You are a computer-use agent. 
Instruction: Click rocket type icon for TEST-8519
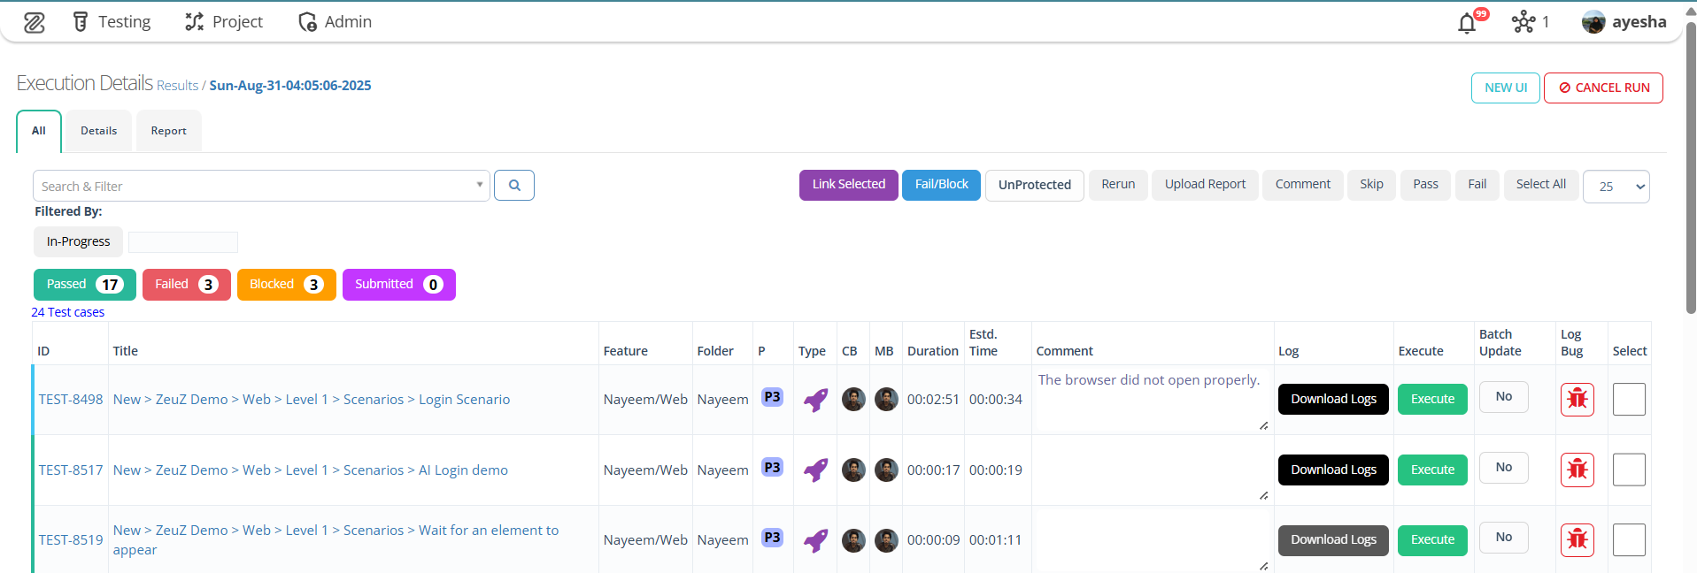[815, 540]
